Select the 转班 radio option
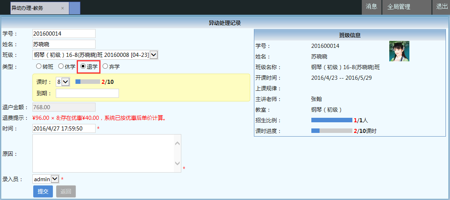The width and height of the screenshot is (450, 200). pyautogui.click(x=39, y=66)
